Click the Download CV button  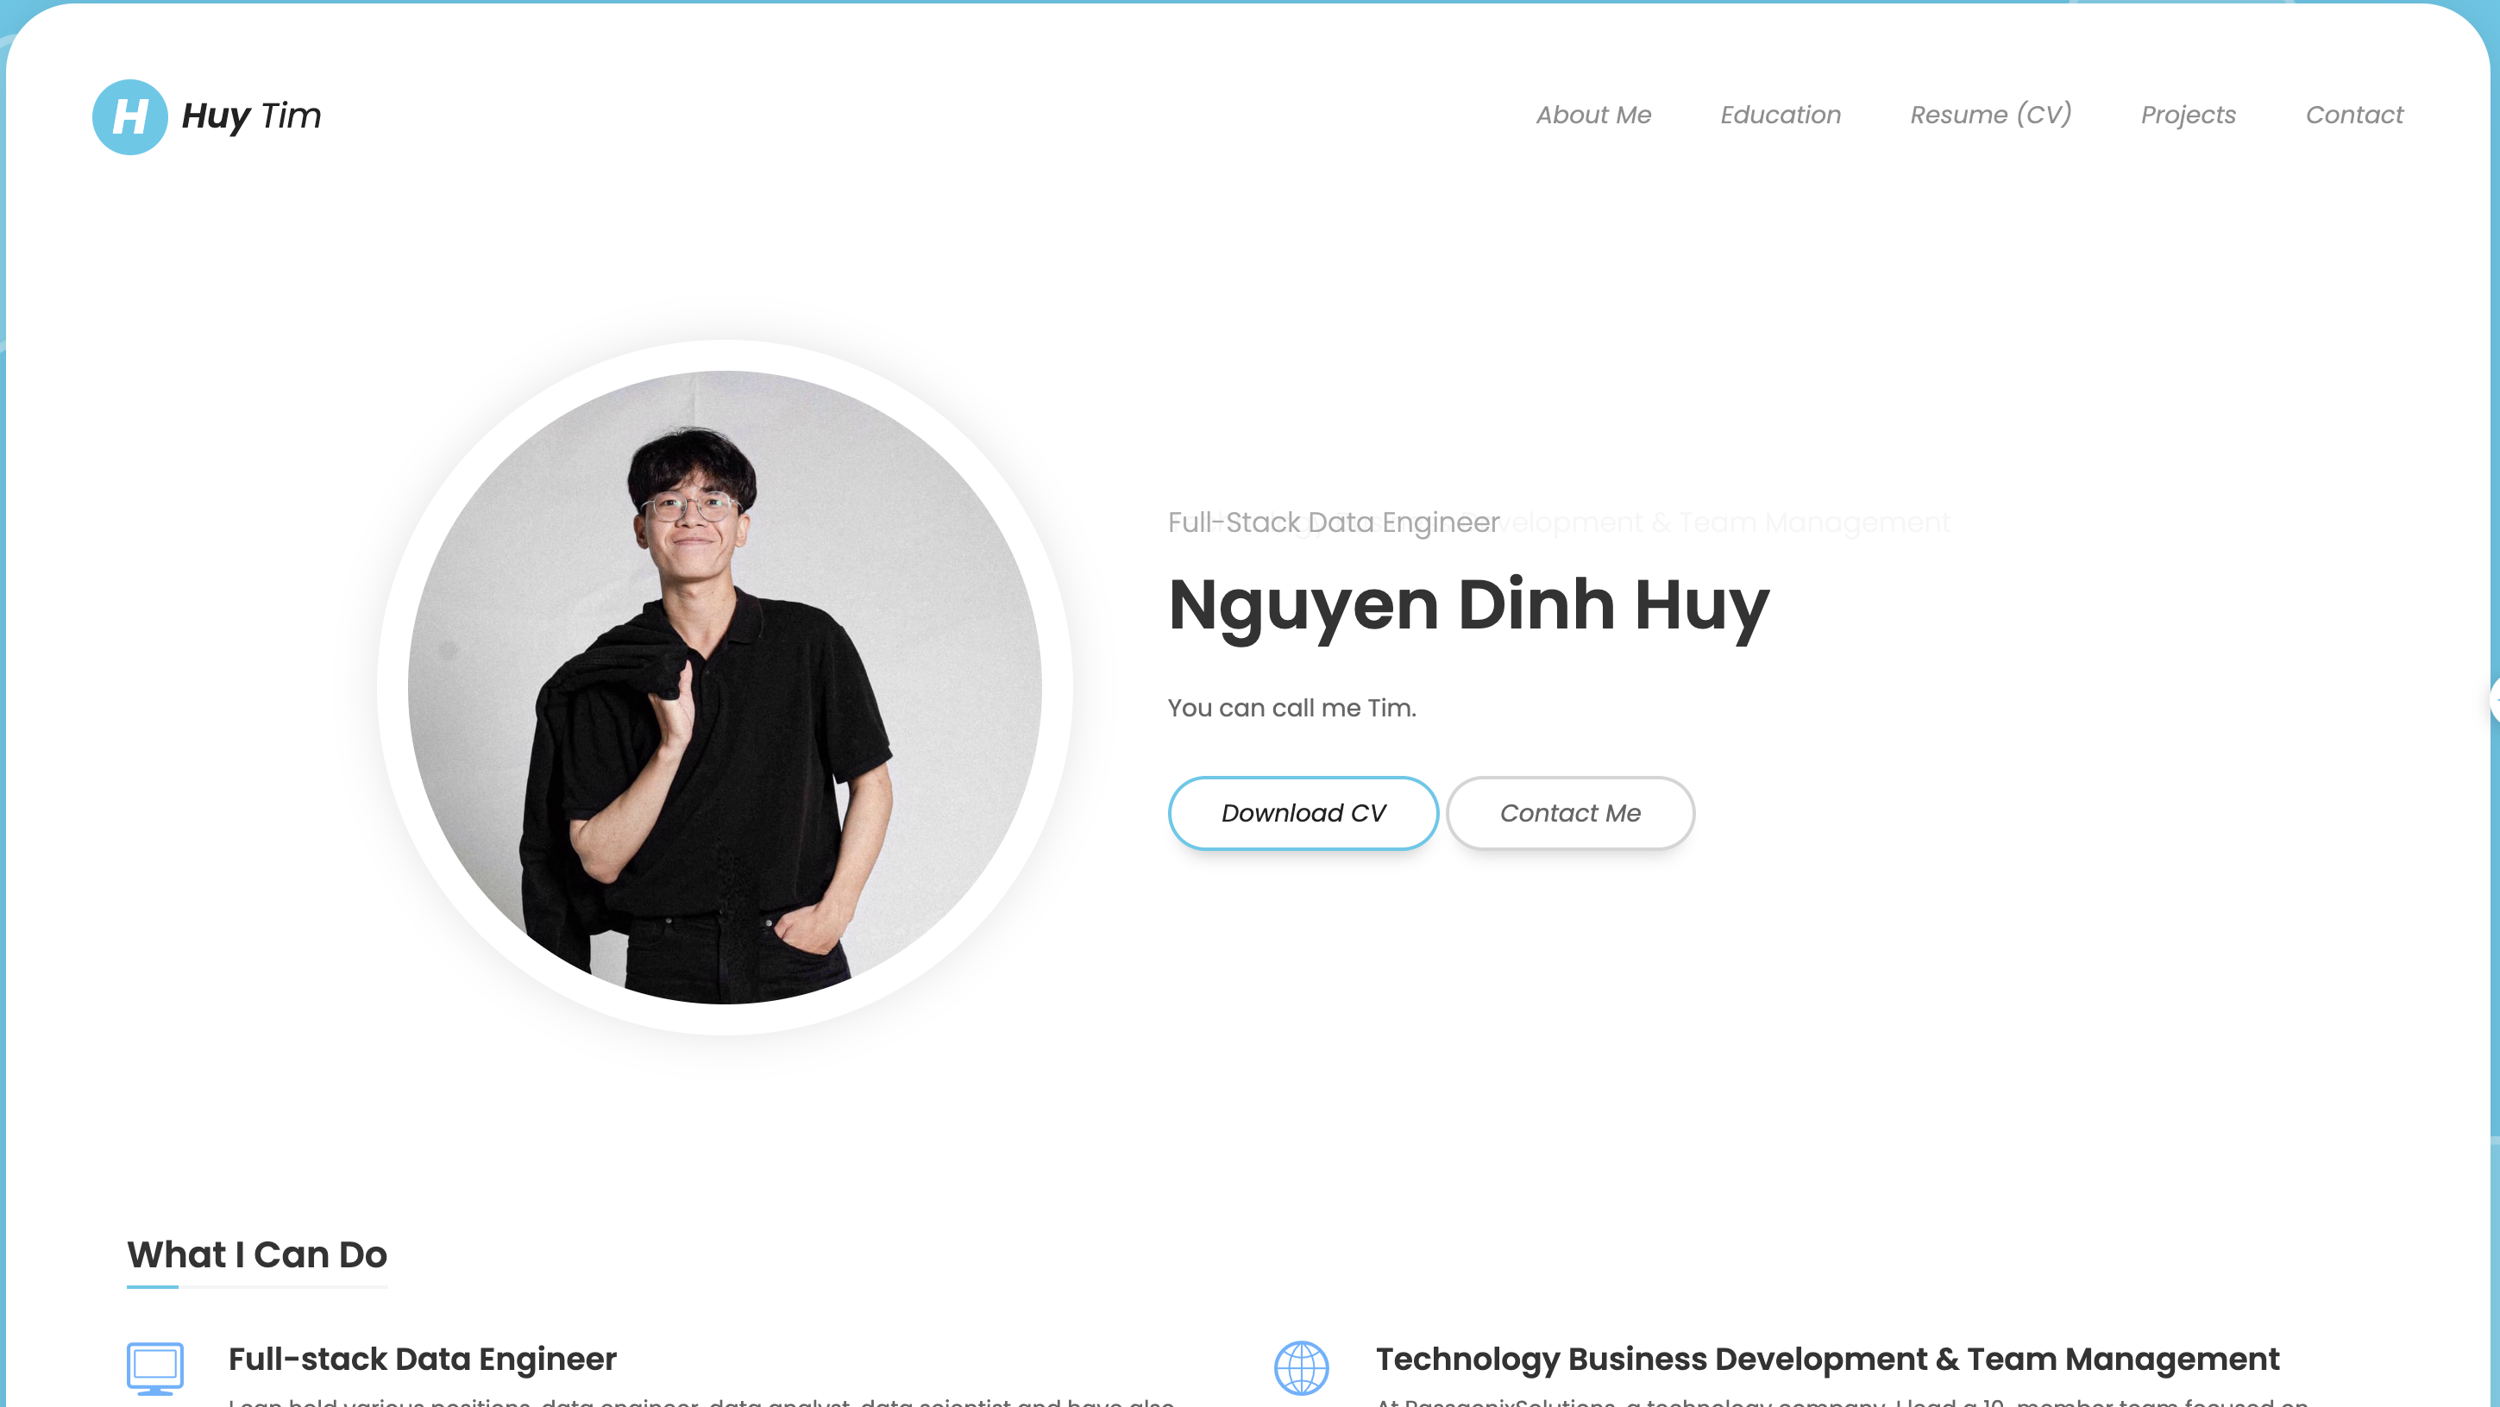pyautogui.click(x=1303, y=813)
